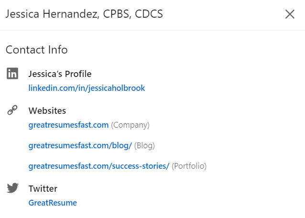
Task: Open the greatresumesfast.com company website link
Action: click(68, 125)
